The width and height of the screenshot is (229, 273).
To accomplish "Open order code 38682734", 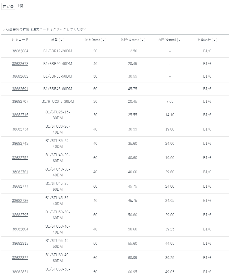I will click(x=20, y=129).
